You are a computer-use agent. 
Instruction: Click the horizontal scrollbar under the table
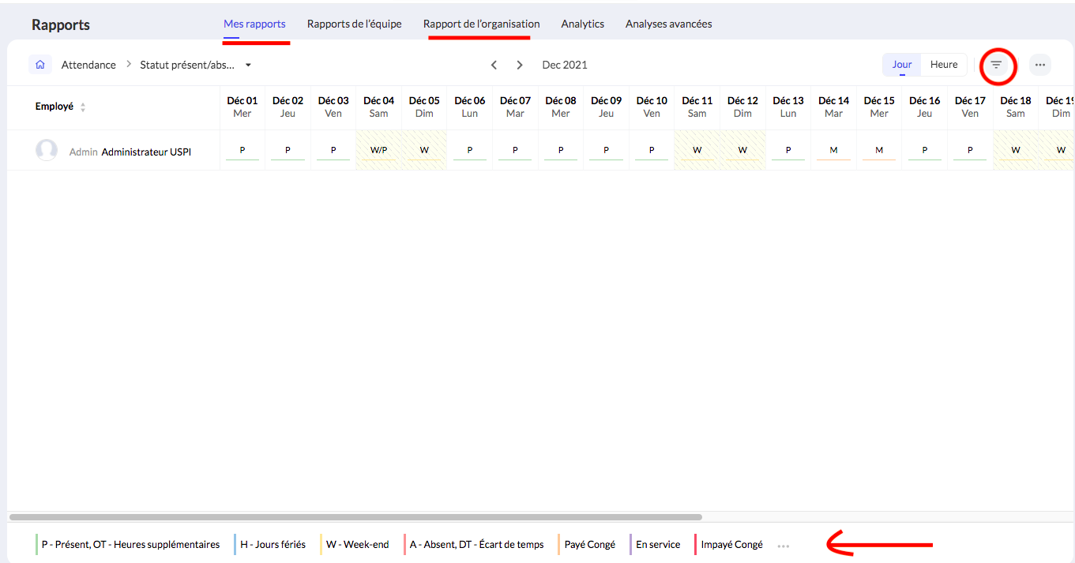(355, 517)
